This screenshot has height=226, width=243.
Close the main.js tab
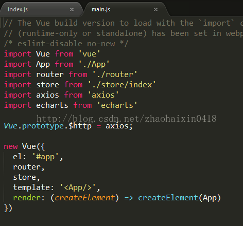coord(155,10)
